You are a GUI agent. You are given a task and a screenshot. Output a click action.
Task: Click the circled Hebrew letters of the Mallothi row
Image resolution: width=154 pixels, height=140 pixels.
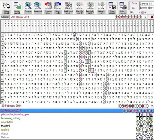145,126
